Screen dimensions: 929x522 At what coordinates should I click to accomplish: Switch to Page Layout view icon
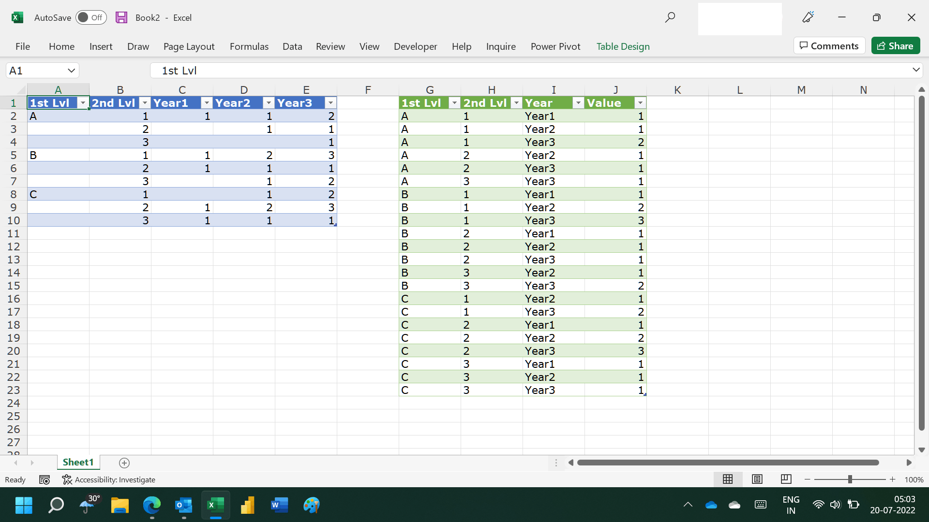tap(757, 479)
